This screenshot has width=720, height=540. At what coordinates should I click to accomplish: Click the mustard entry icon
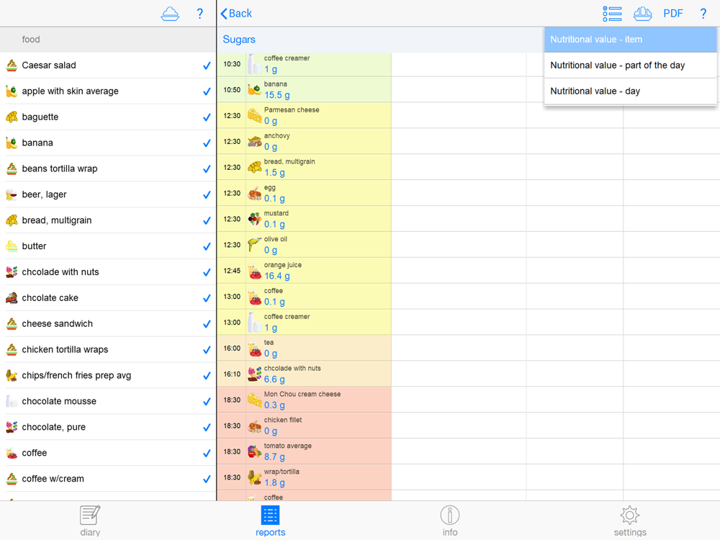click(x=254, y=219)
